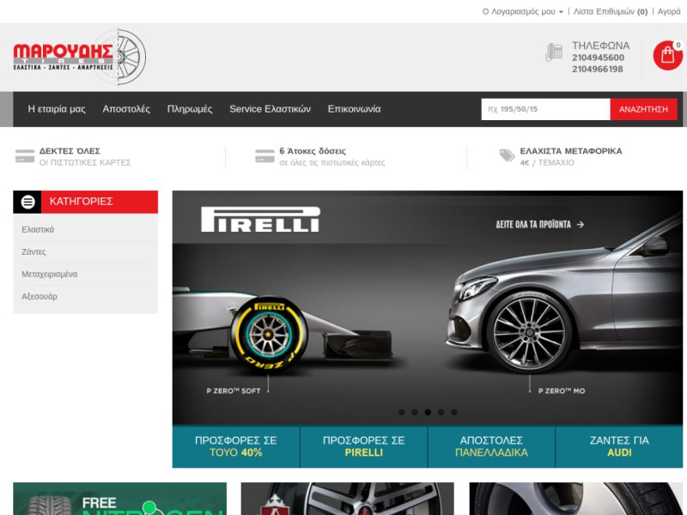Click the cart item count badge
This screenshot has height=515, width=687.
click(x=678, y=45)
